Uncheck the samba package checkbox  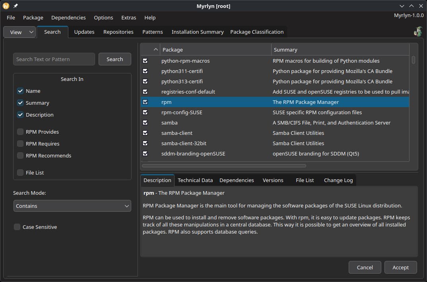[x=145, y=123]
